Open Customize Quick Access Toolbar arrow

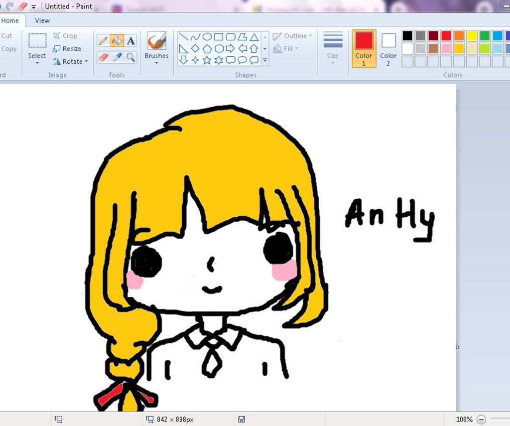(33, 6)
